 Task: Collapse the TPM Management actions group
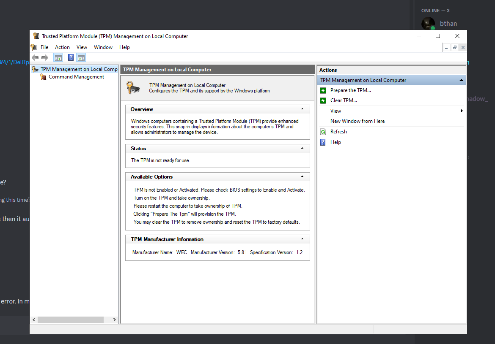[461, 80]
